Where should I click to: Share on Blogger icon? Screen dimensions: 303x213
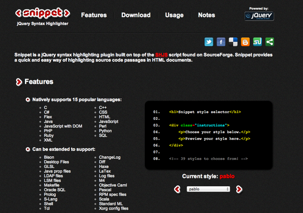(x=245, y=42)
